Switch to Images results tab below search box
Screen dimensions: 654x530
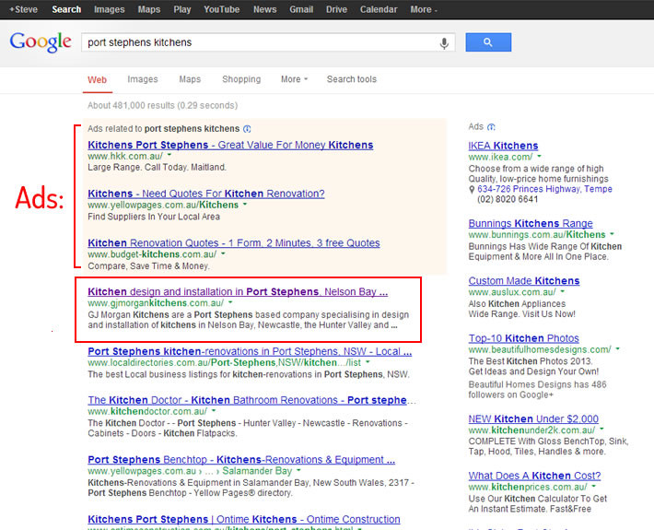pos(143,79)
